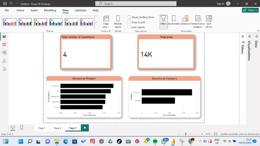The height and width of the screenshot is (146, 260).
Task: Click in the Search box
Action: click(x=136, y=4)
